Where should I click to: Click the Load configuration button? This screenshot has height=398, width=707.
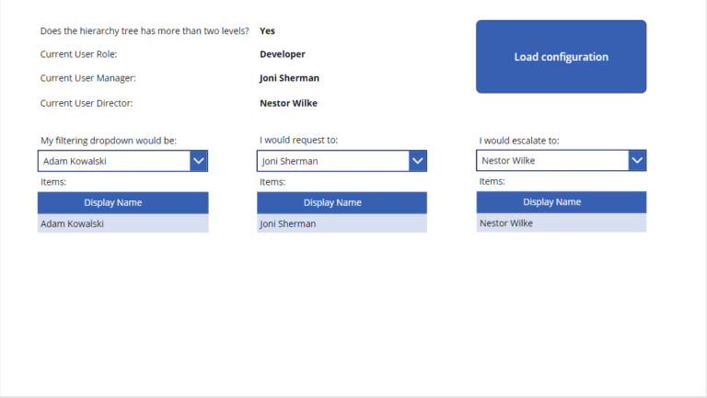point(561,57)
